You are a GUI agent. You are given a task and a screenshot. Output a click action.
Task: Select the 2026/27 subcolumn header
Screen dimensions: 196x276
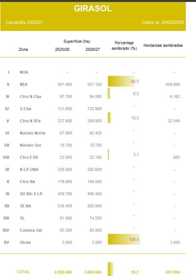(x=93, y=49)
